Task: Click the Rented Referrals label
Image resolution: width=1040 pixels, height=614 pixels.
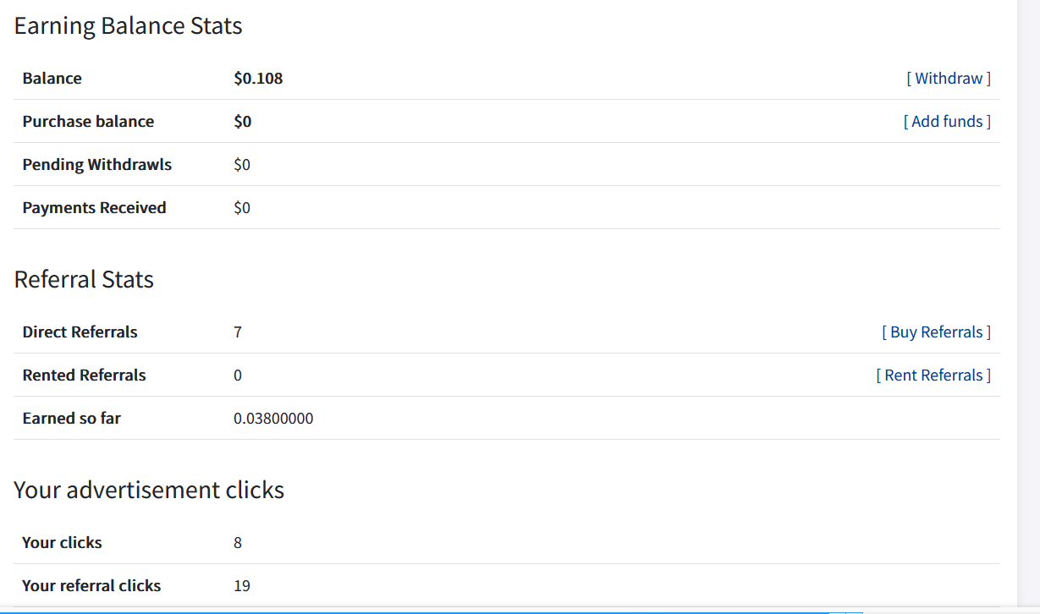Action: pos(84,376)
